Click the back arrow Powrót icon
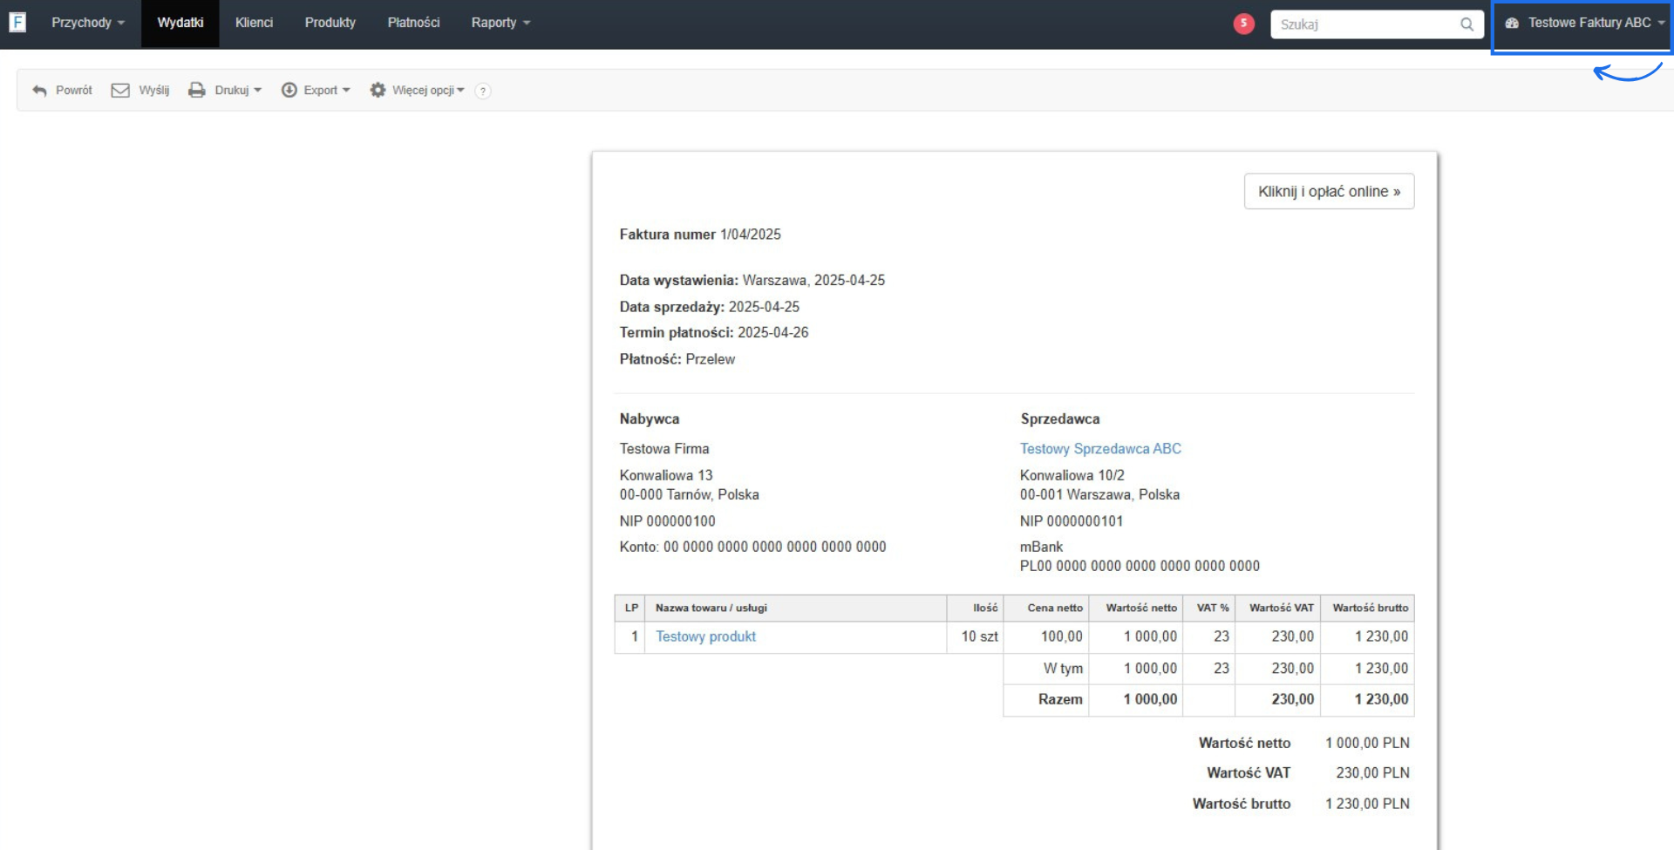The width and height of the screenshot is (1674, 850). 39,91
